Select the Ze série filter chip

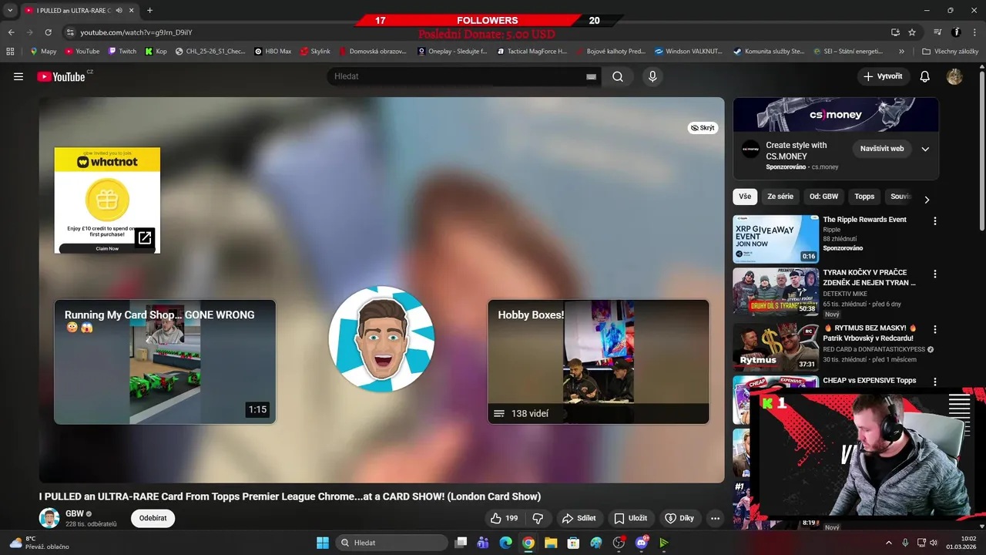pos(780,197)
